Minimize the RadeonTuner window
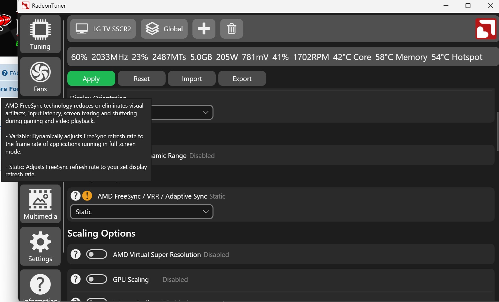Image resolution: width=499 pixels, height=302 pixels. 446,6
